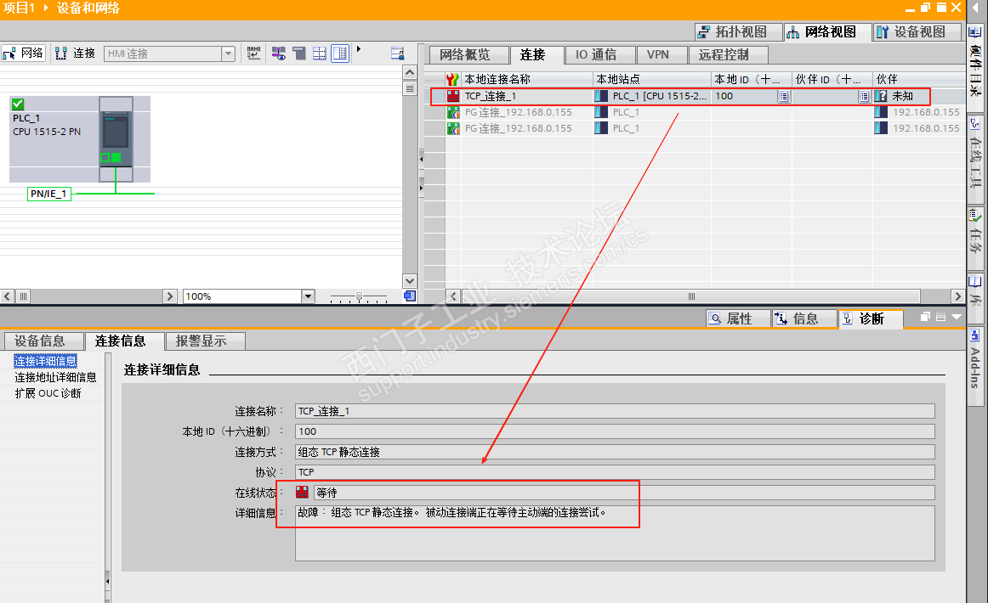Open the 远程控制 tab
The image size is (988, 603).
728,54
